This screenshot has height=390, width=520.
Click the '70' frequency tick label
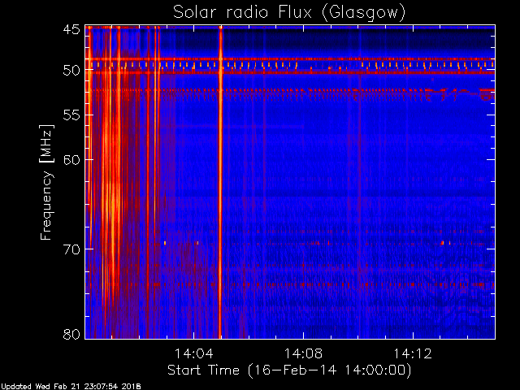point(71,249)
